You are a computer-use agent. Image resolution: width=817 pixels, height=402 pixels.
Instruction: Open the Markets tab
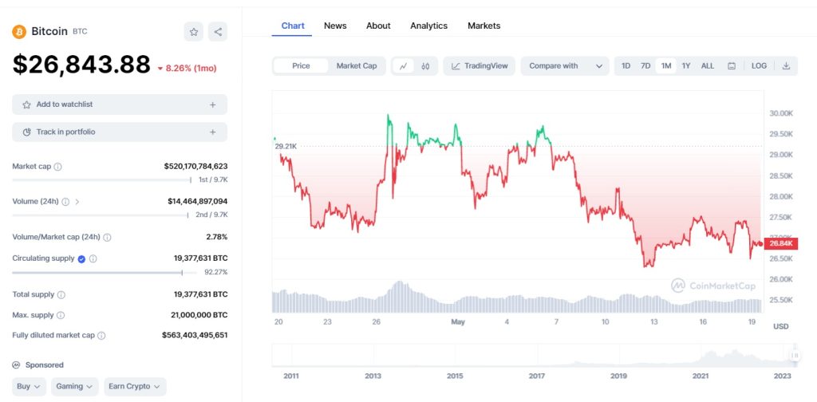pos(484,26)
